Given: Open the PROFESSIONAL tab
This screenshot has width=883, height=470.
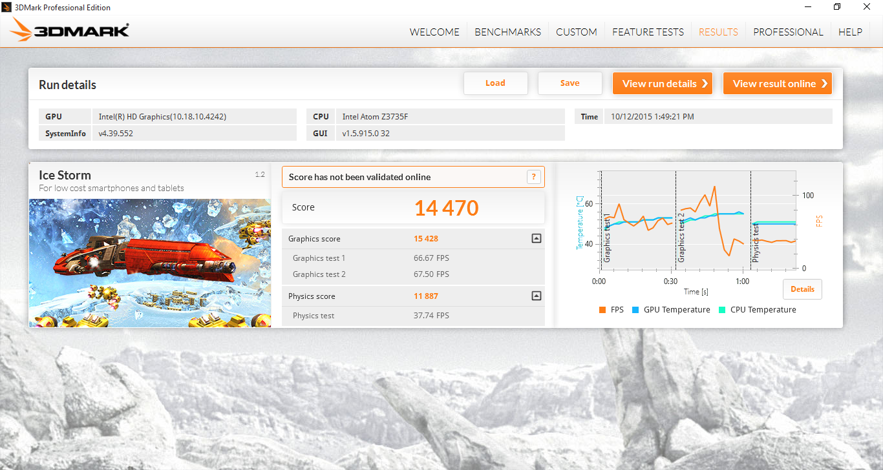Looking at the screenshot, I should 788,32.
